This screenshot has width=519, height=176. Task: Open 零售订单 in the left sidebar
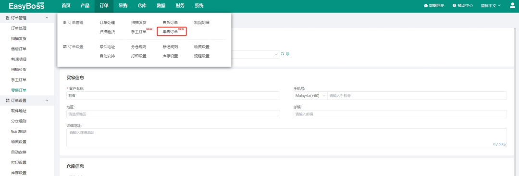pos(19,90)
